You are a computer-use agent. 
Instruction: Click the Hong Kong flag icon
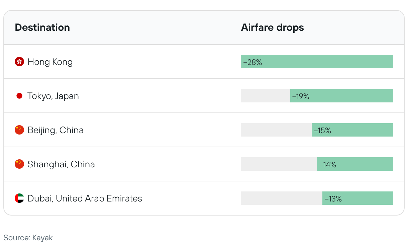click(19, 62)
